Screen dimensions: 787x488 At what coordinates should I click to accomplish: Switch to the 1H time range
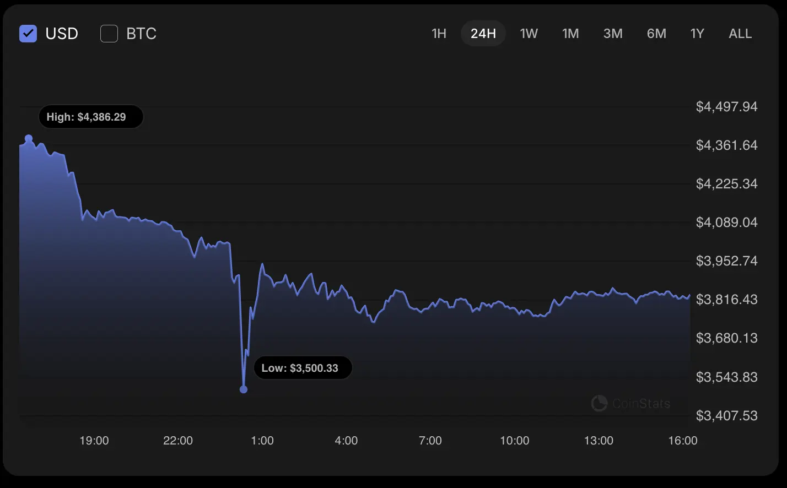coord(439,34)
